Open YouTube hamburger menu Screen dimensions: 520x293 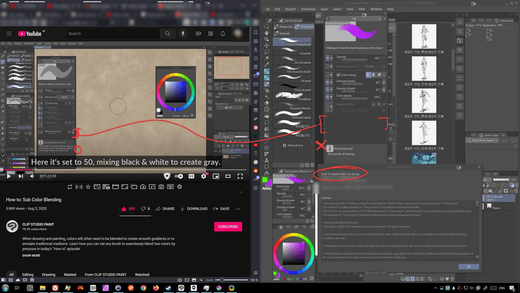click(9, 34)
